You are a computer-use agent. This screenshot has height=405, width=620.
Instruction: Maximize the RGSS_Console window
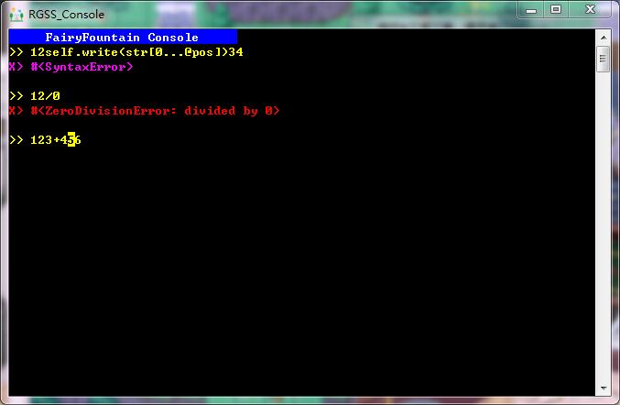click(556, 10)
